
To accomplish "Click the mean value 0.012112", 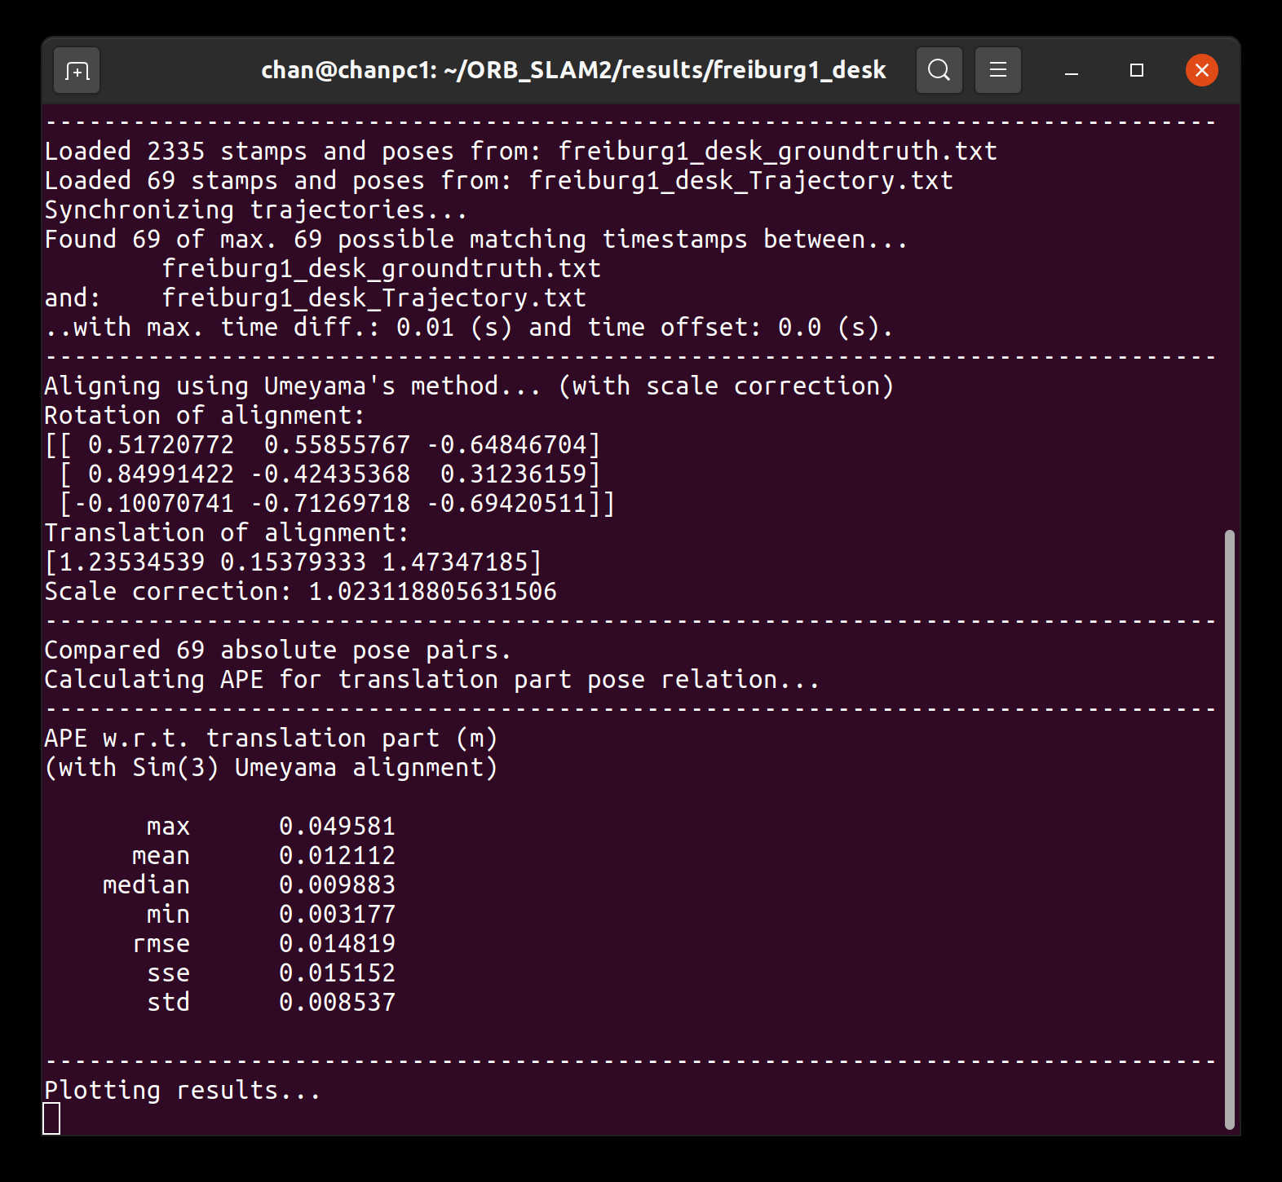I will tap(337, 856).
